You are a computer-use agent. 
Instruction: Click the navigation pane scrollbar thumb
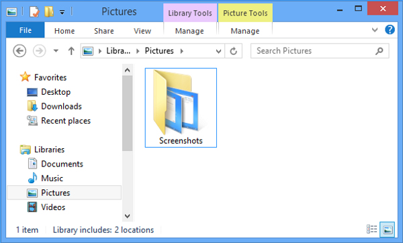point(127,113)
